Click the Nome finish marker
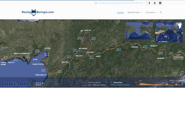Image resolution: width=185 pixels, height=123 pixels. (2, 59)
